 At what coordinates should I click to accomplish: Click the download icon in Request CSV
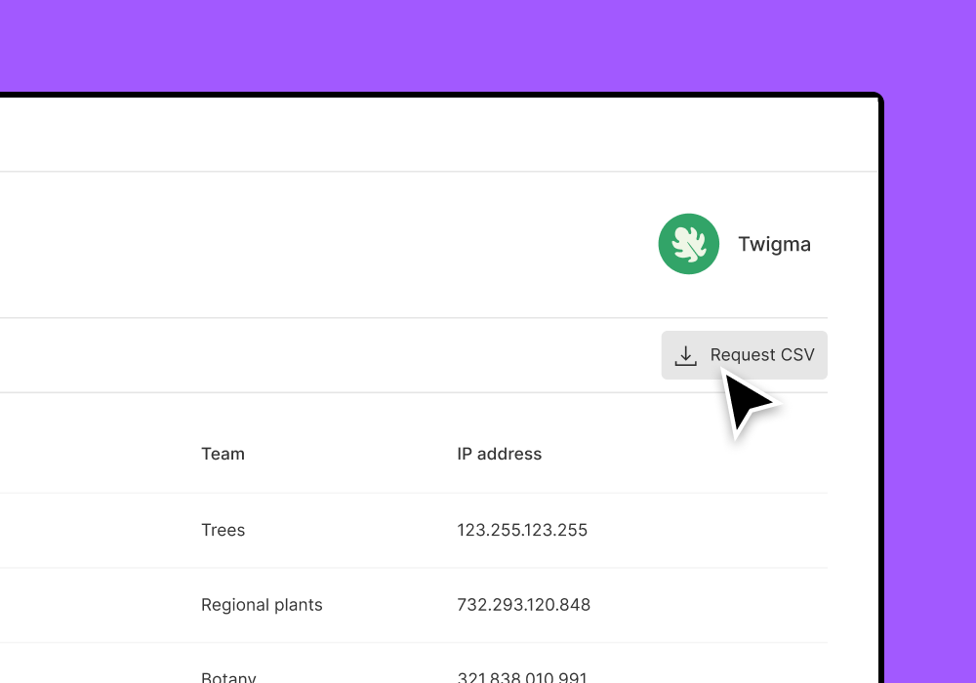(685, 356)
